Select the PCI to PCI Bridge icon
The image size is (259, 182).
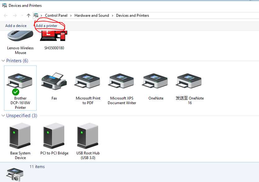[54, 136]
